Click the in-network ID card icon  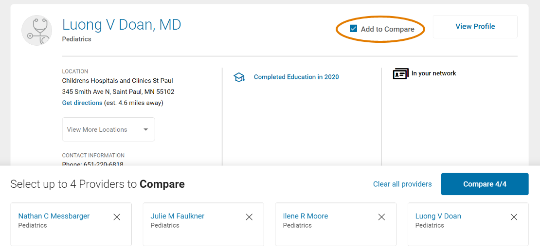coord(400,73)
